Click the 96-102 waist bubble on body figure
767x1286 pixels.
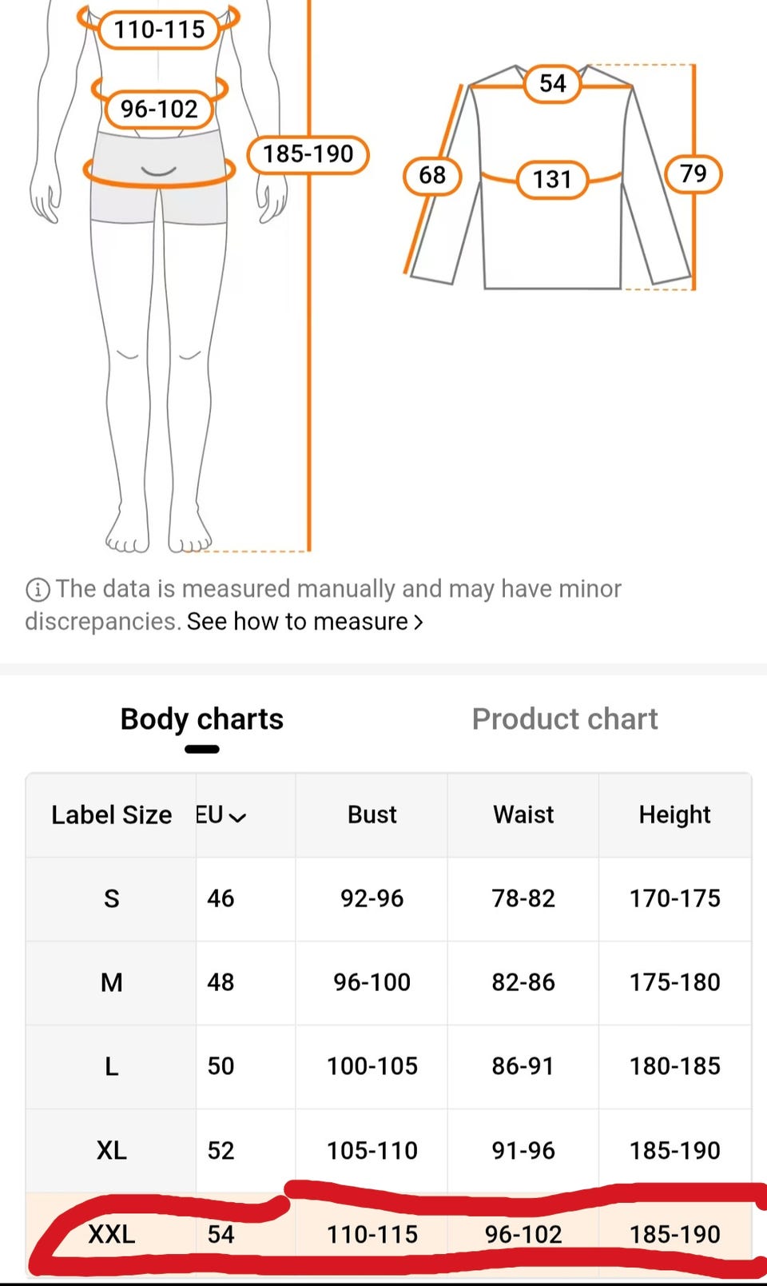pyautogui.click(x=159, y=109)
